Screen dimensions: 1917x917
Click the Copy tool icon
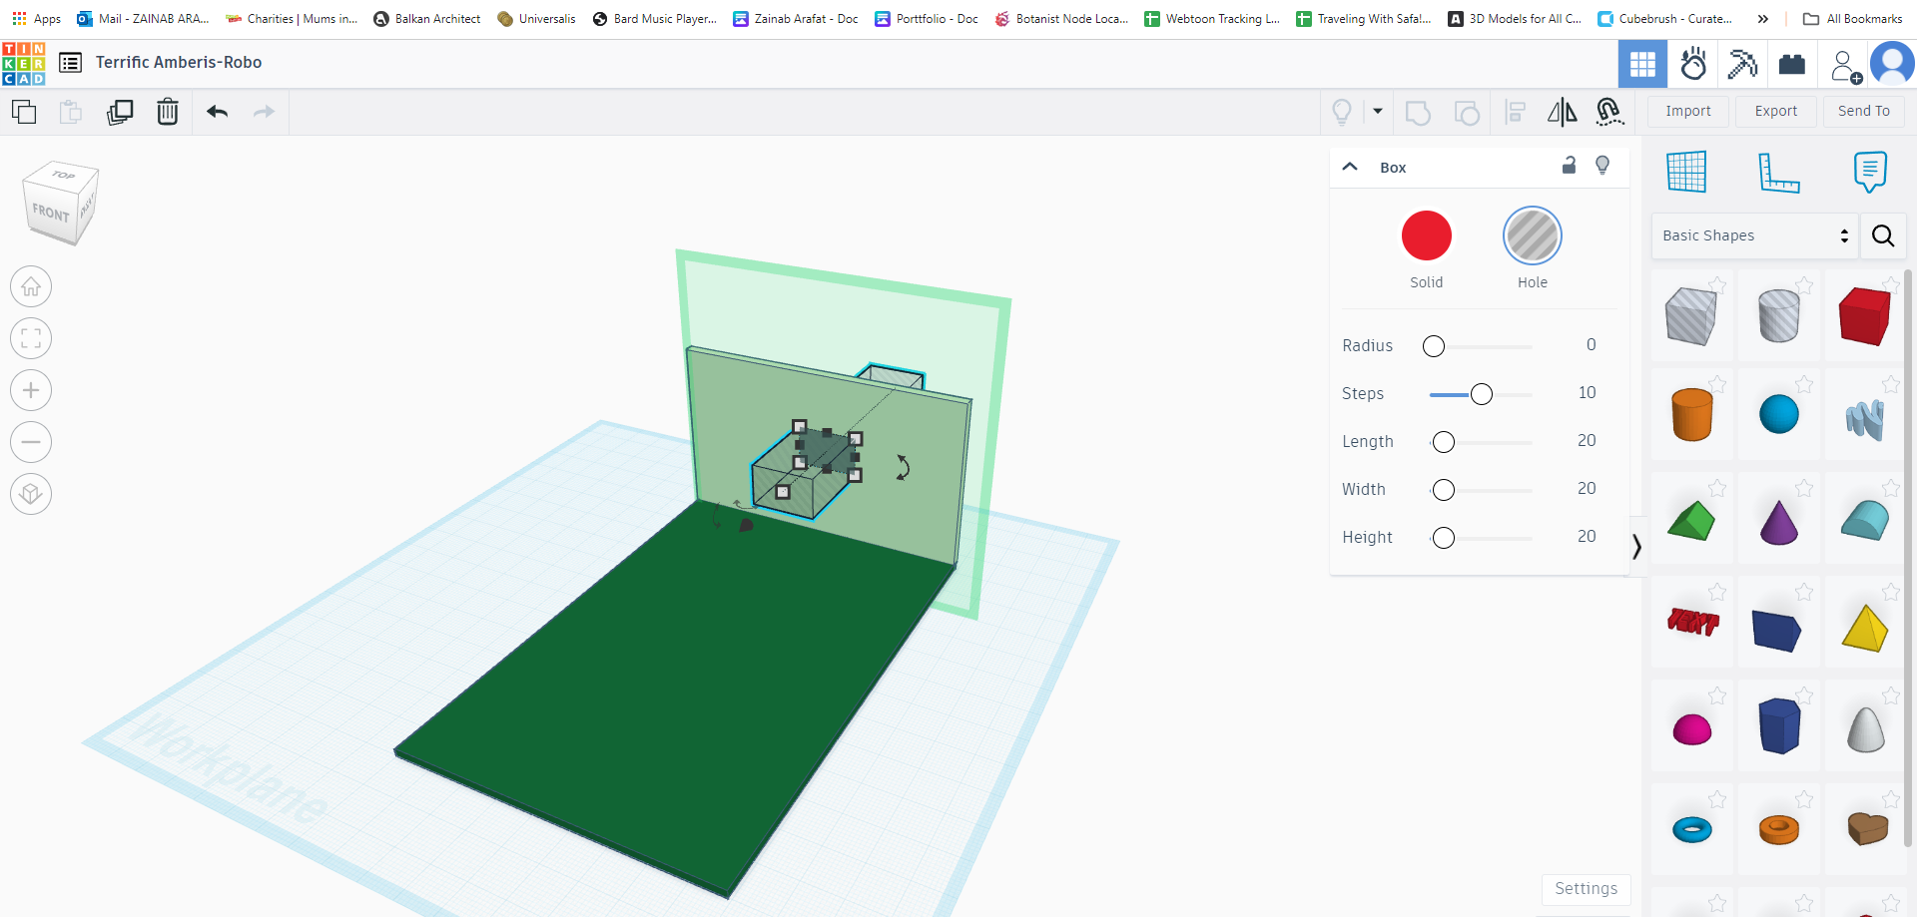pos(24,112)
